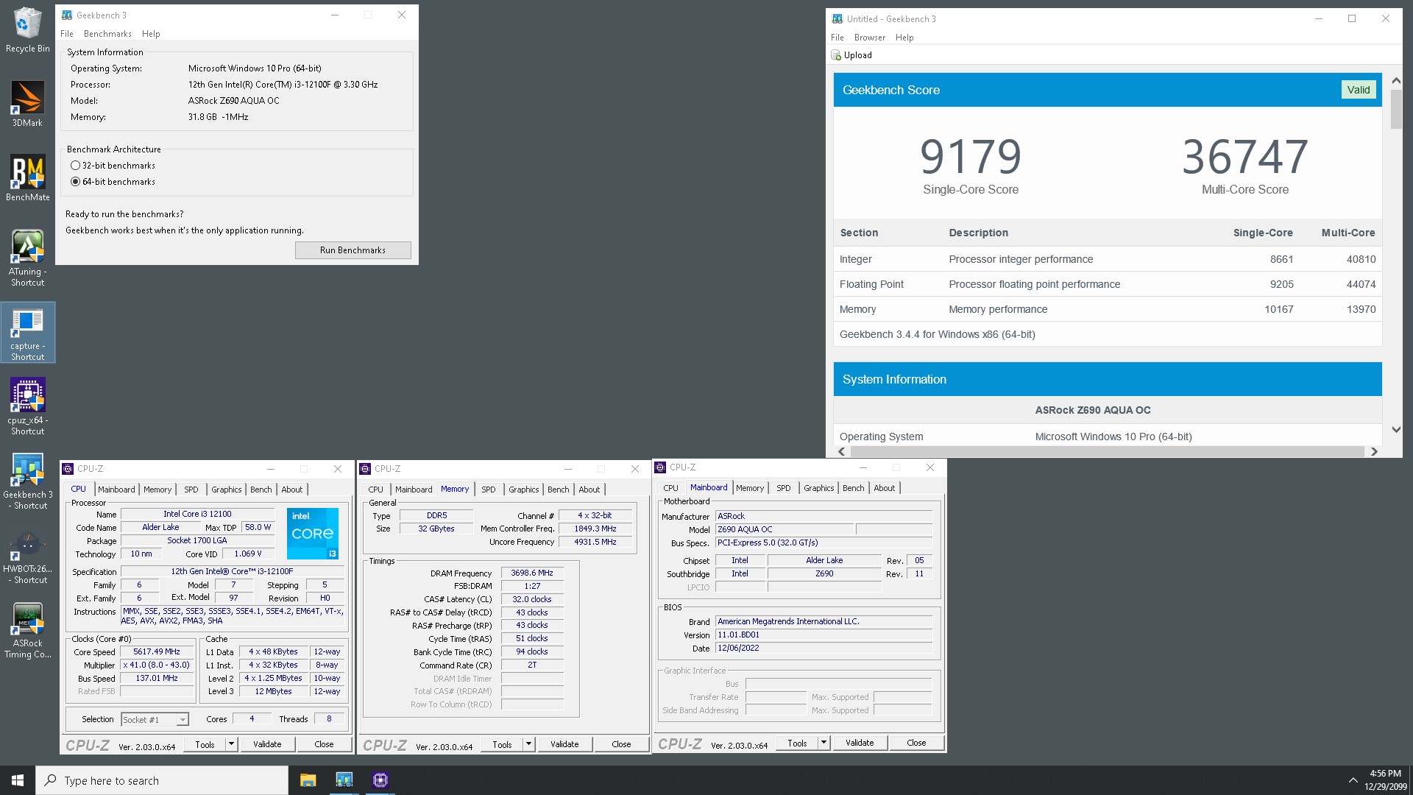Image resolution: width=1413 pixels, height=795 pixels.
Task: Click horizontal scrollbar thumb in Geekbench results
Action: (x=1106, y=451)
